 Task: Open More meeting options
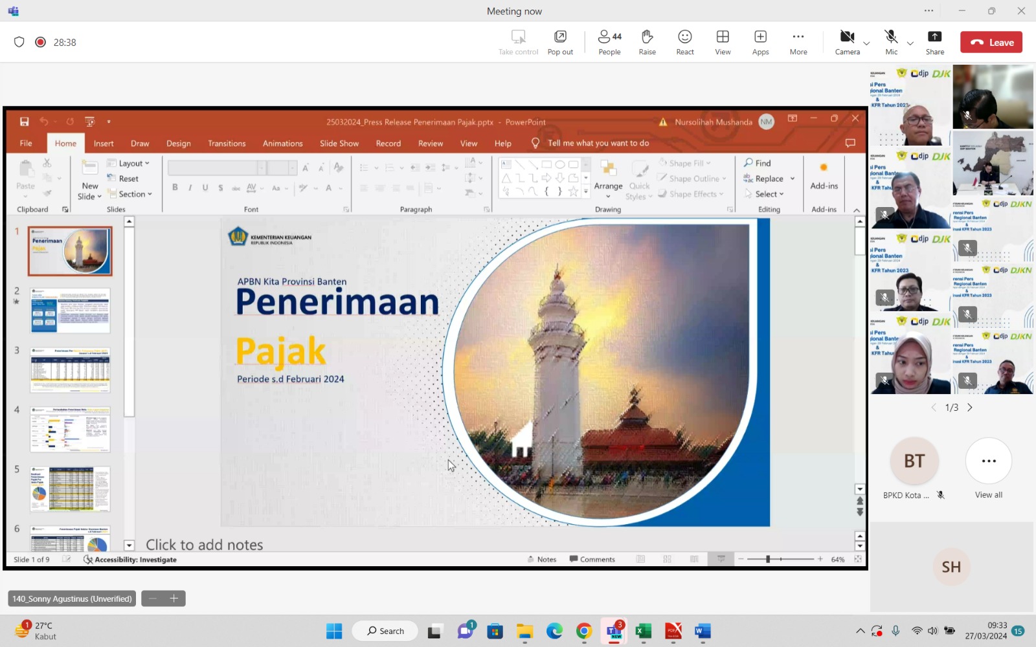[x=798, y=43]
